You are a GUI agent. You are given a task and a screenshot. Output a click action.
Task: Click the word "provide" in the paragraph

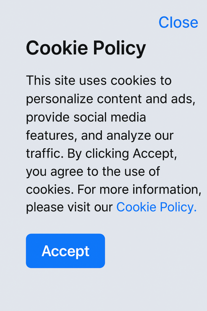(48, 118)
